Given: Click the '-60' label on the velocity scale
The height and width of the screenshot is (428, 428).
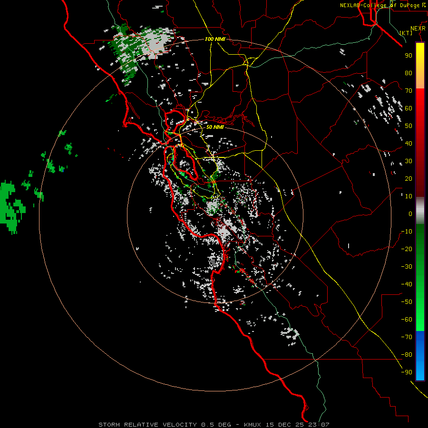Looking at the screenshot, I should pyautogui.click(x=407, y=320).
